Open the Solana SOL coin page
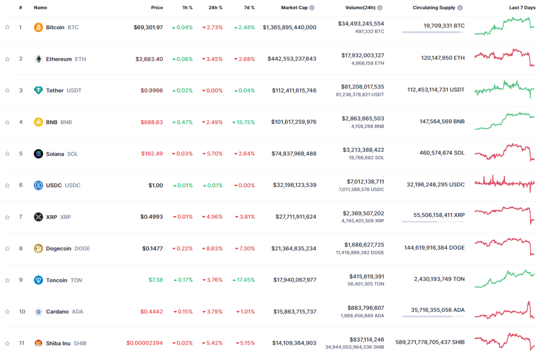This screenshot has width=546, height=357. pos(62,154)
